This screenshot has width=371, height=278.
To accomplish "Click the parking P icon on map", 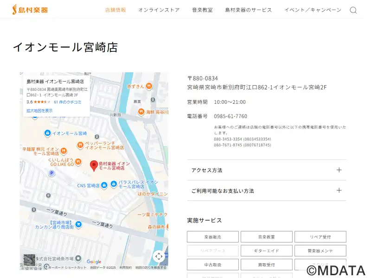I will 52,173.
